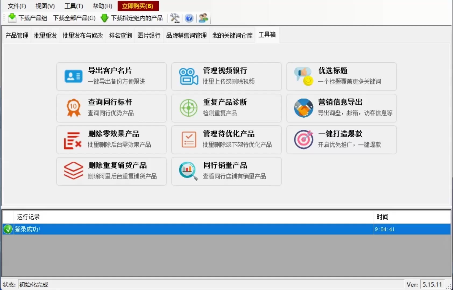Image resolution: width=453 pixels, height=290 pixels.
Task: Click 下载指定组内的产品 toolbar button
Action: coord(132,18)
